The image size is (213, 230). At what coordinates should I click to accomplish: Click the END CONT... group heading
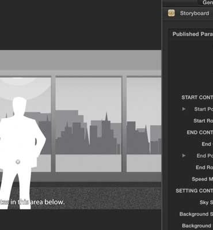pyautogui.click(x=200, y=133)
